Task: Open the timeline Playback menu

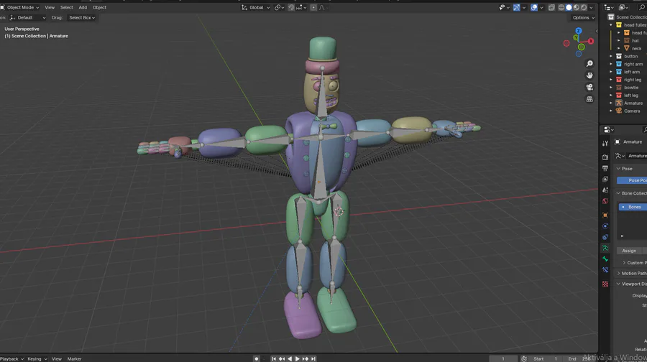Action: pyautogui.click(x=12, y=358)
